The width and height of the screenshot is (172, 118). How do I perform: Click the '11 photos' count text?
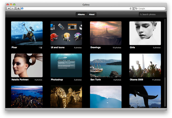tap(156, 80)
